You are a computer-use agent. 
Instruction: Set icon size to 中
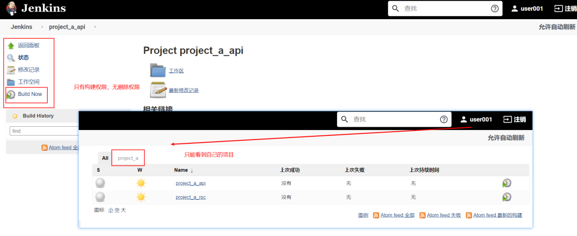point(117,210)
